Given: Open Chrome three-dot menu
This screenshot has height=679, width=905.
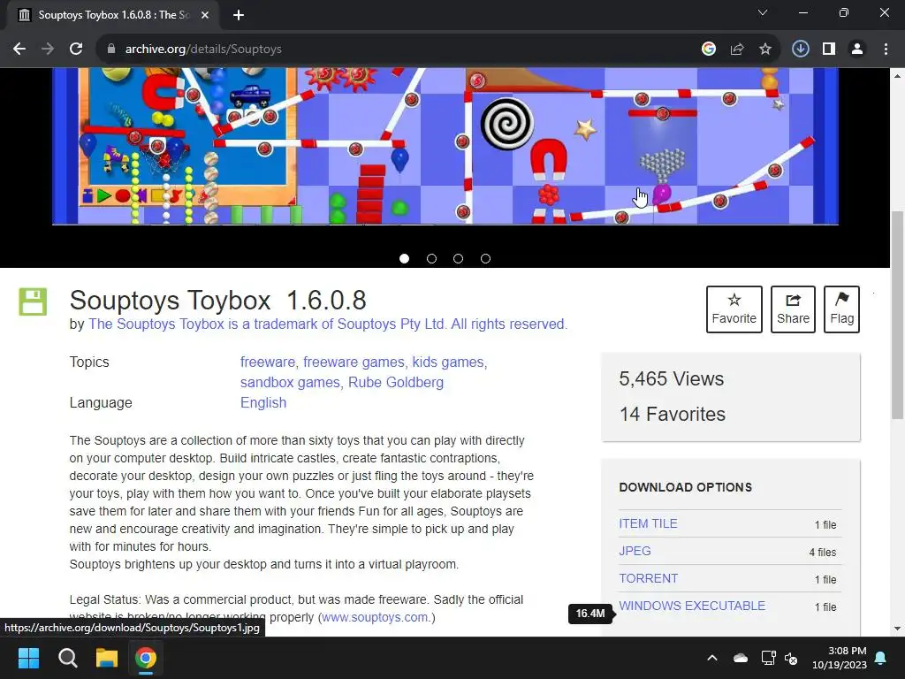Looking at the screenshot, I should 886,50.
